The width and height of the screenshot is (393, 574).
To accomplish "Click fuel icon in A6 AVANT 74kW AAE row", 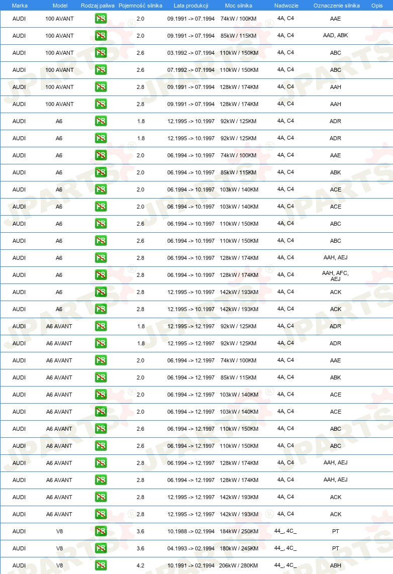I will tap(101, 360).
